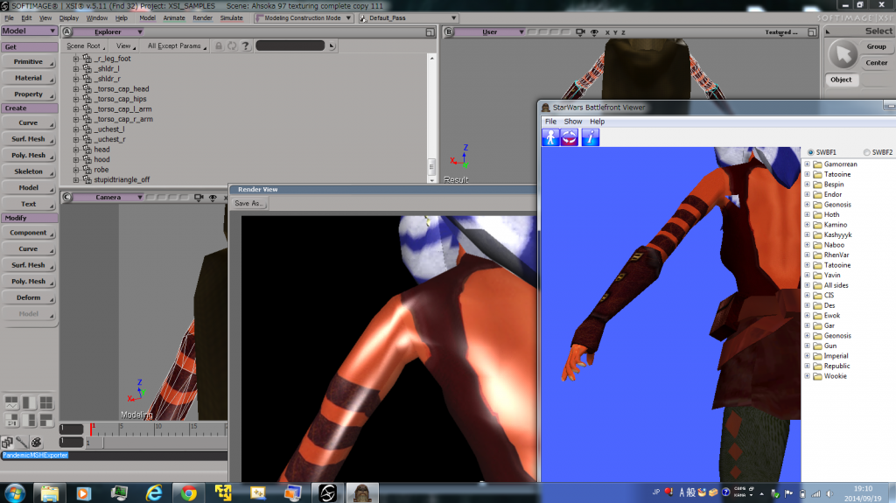Open the Animate menu in XSI
This screenshot has width=896, height=503.
(x=174, y=18)
